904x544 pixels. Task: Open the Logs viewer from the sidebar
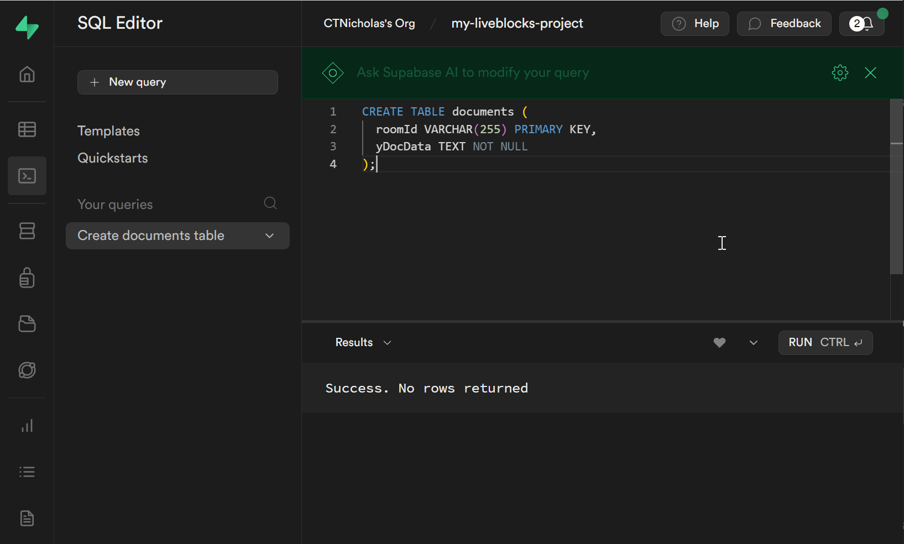pyautogui.click(x=27, y=472)
